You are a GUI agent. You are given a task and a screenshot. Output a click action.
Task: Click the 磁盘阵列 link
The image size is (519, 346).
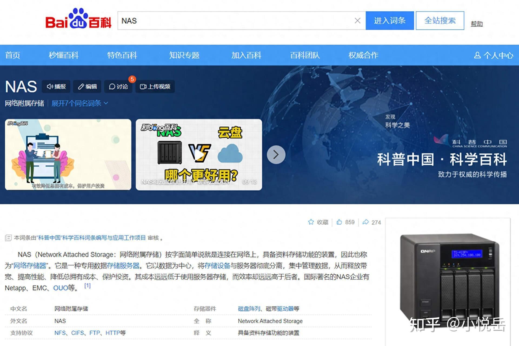coord(249,309)
